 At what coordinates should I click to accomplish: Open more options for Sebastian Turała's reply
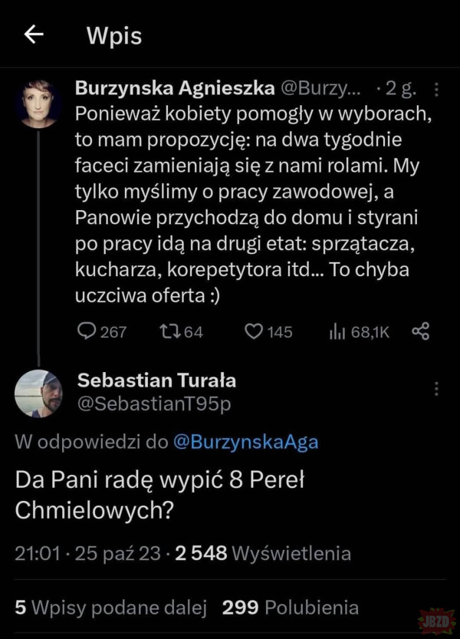[x=436, y=389]
